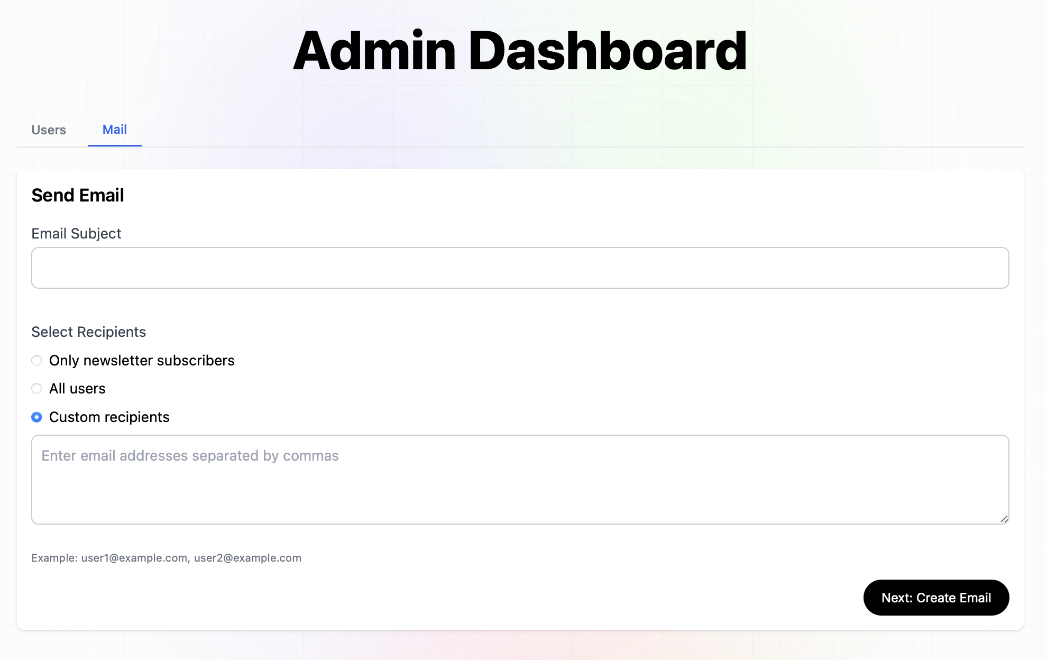The height and width of the screenshot is (660, 1047).
Task: Choose the All users radio circle
Action: [36, 389]
